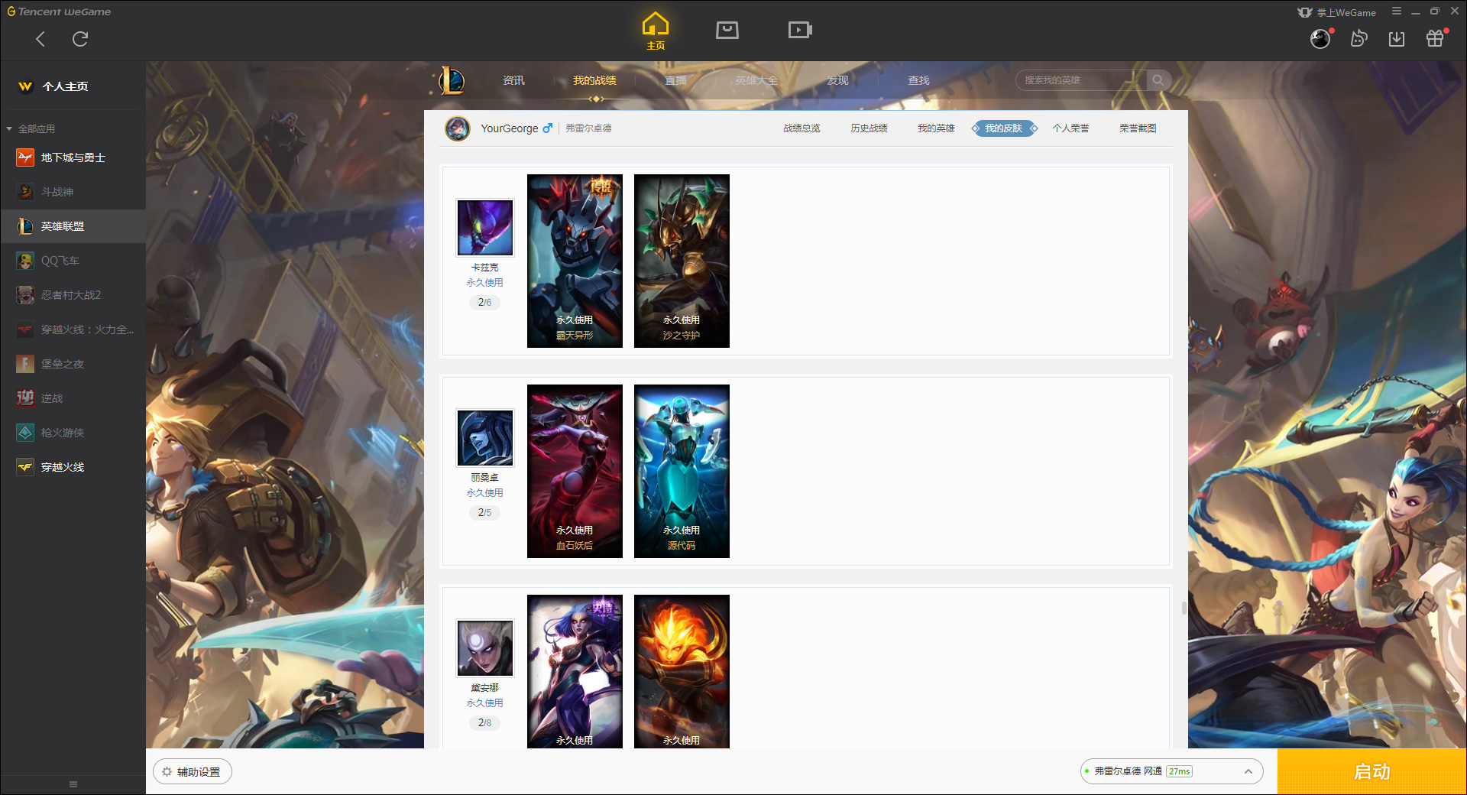The image size is (1467, 795).
Task: Select the 我的皮肤 sub-tab
Action: [x=1004, y=128]
